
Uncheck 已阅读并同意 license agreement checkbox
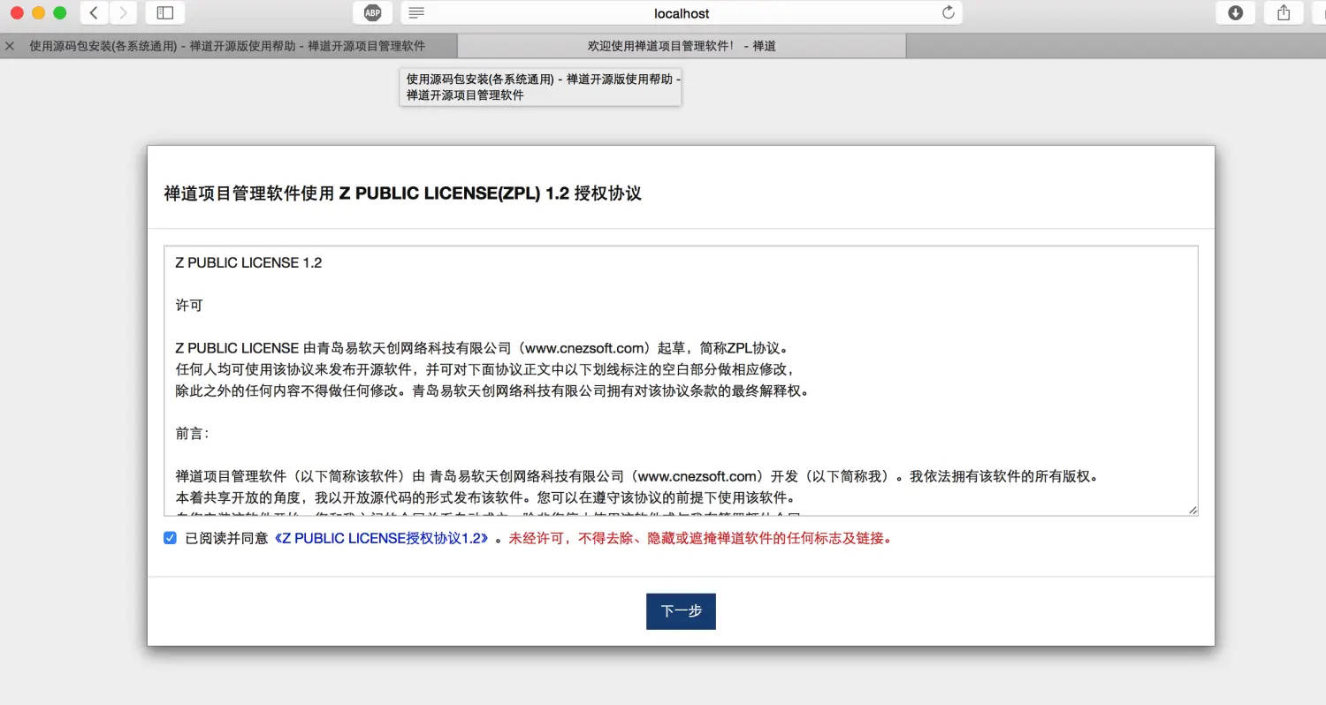171,538
